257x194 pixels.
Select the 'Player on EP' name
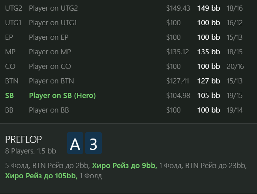tap(49, 37)
